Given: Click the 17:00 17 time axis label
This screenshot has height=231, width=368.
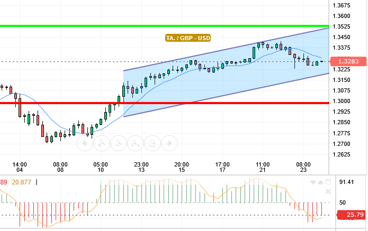Looking at the screenshot, I should 222,167.
